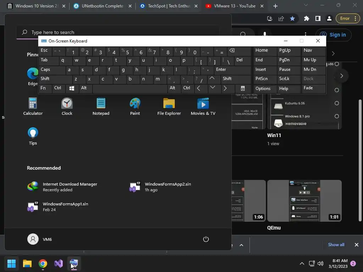This screenshot has height=272, width=363.
Task: Open Notepad from Start menu
Action: point(101,107)
